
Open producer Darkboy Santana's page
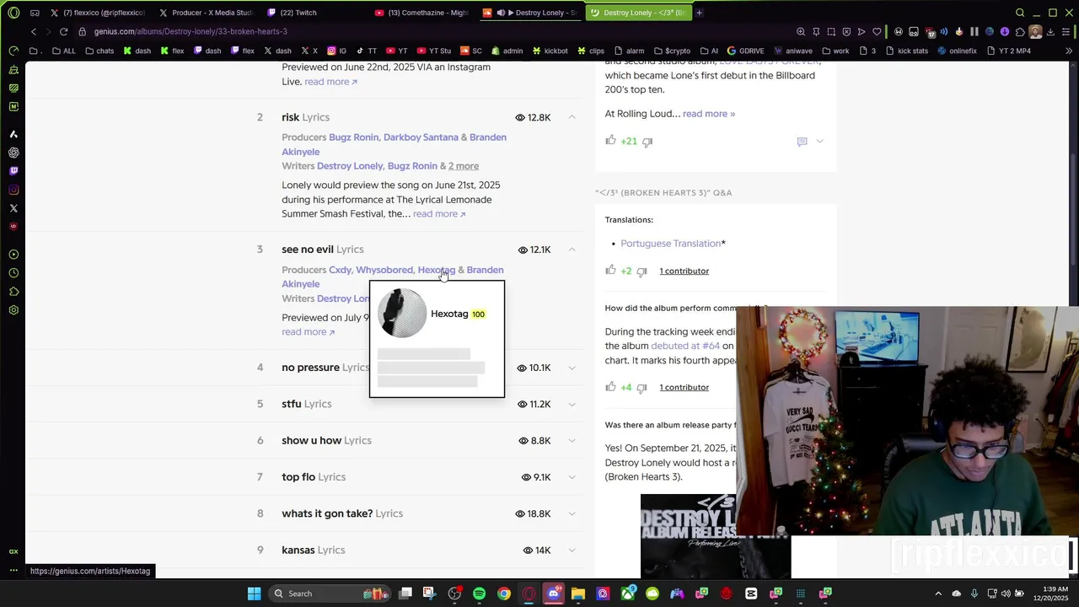tap(421, 137)
